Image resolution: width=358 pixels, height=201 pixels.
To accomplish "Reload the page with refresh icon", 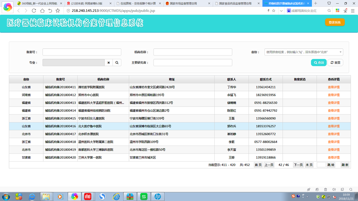I will tap(34, 11).
